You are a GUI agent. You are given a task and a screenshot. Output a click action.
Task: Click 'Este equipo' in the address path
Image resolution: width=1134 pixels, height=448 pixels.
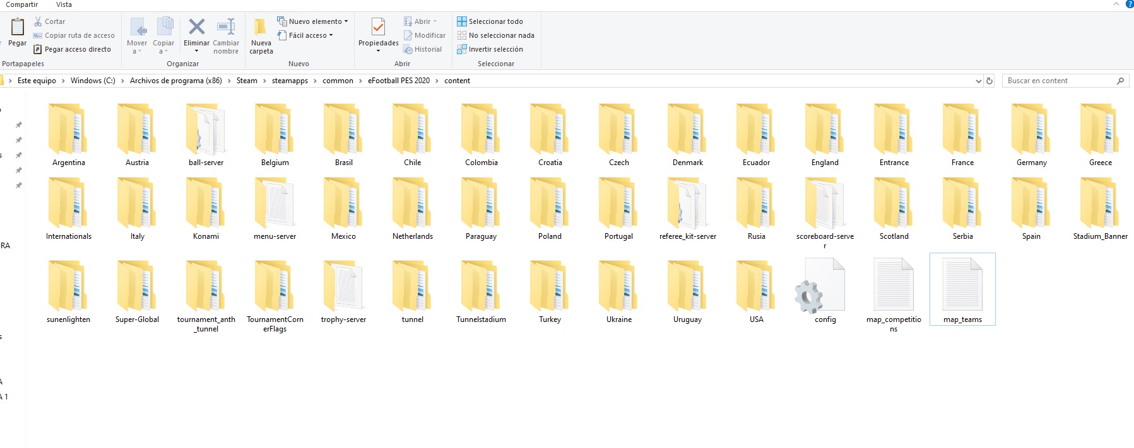pyautogui.click(x=37, y=81)
